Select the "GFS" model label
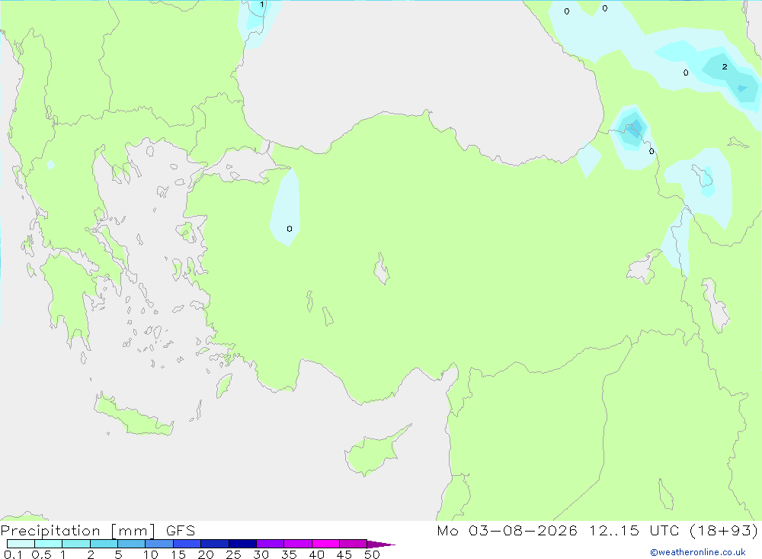 coord(181,531)
